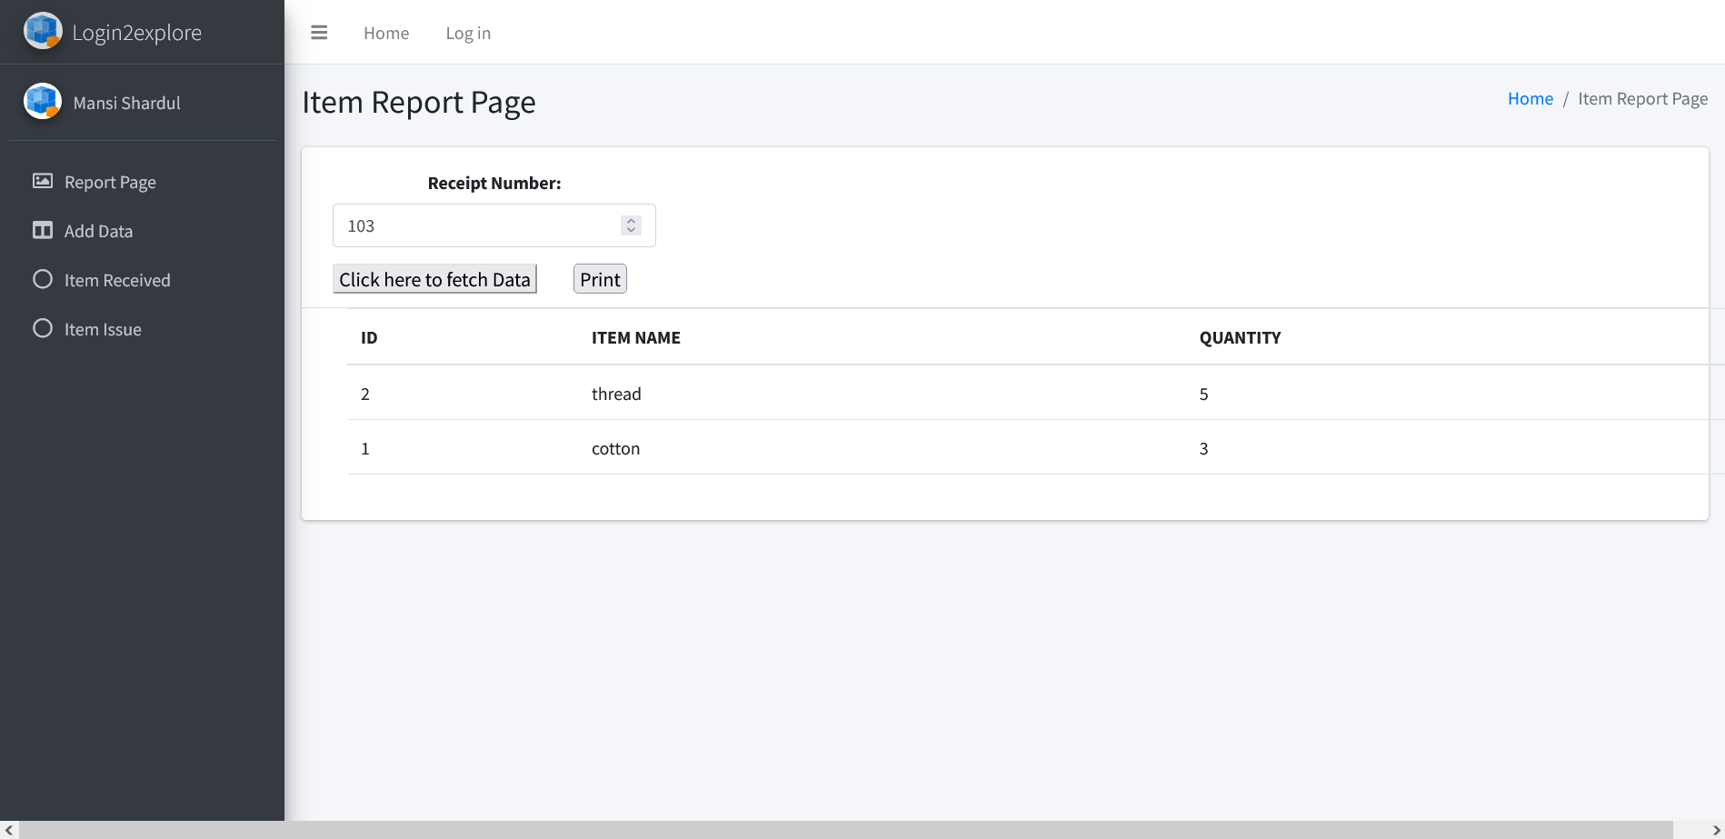
Task: Click the scrollbar left arrow icon
Action: coord(8,828)
